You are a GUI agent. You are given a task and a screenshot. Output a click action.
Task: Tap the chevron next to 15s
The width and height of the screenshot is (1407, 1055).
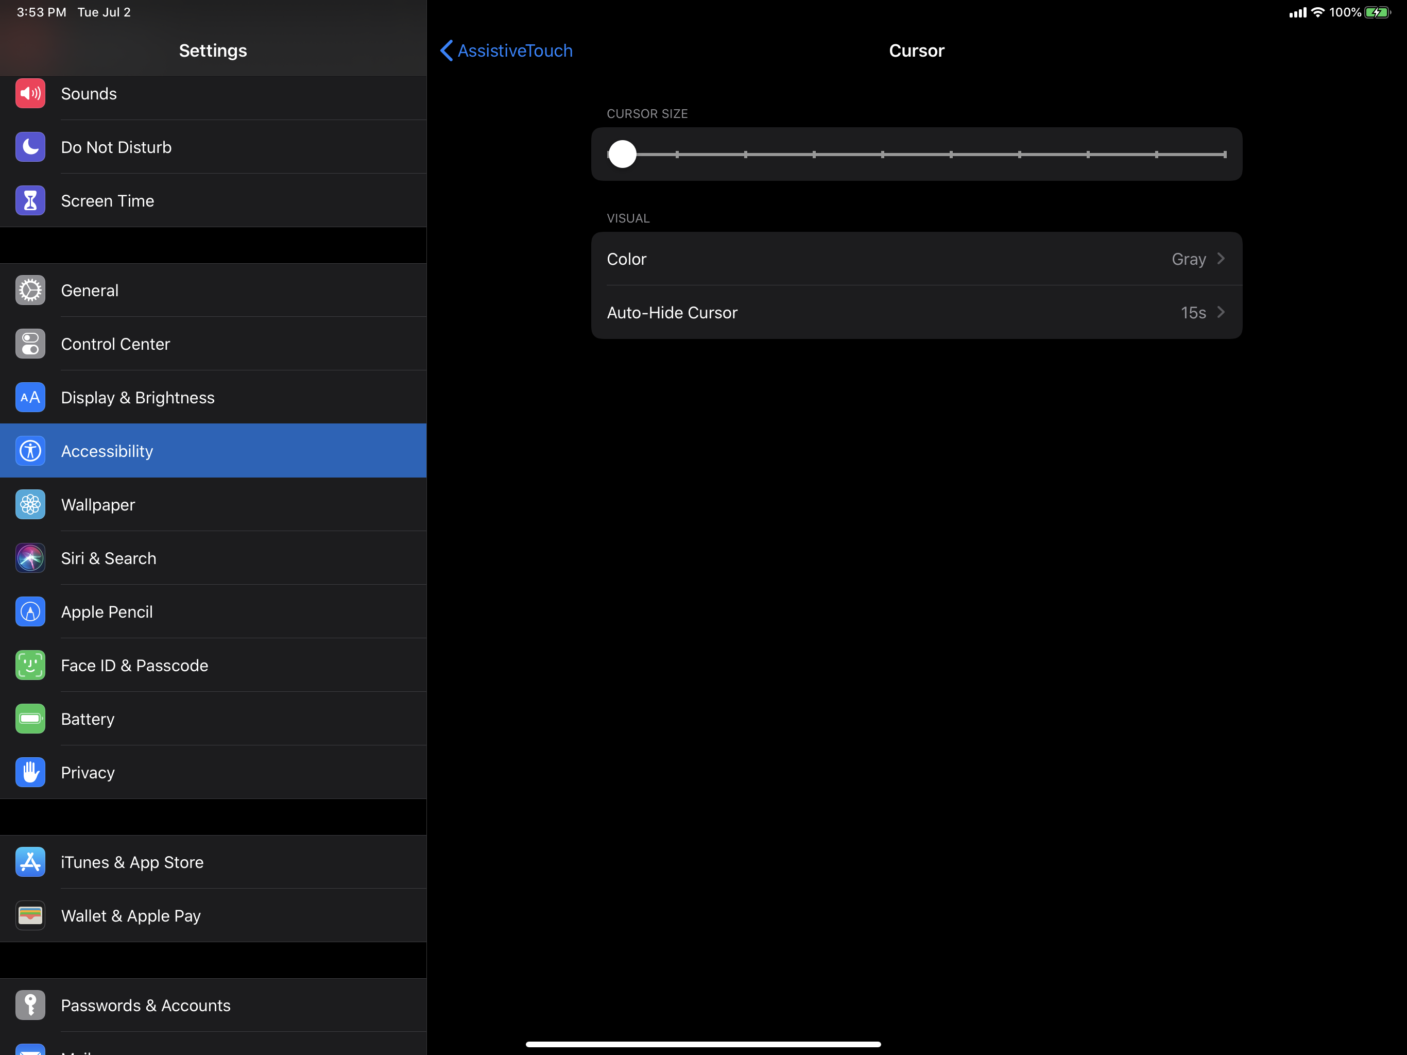pos(1221,312)
